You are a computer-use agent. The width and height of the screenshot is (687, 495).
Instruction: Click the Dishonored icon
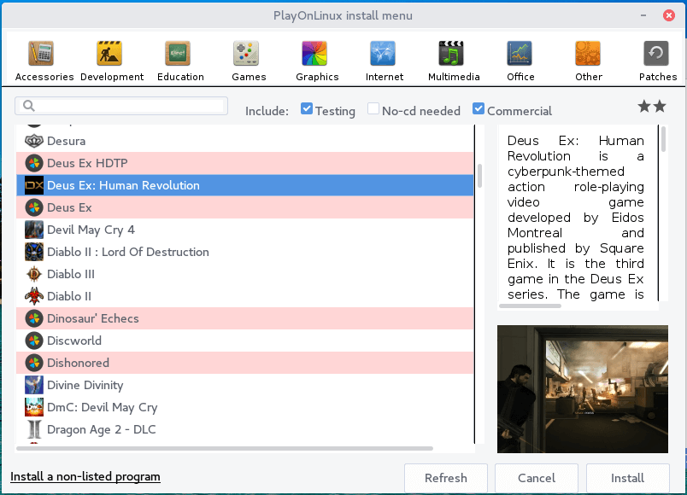[34, 363]
